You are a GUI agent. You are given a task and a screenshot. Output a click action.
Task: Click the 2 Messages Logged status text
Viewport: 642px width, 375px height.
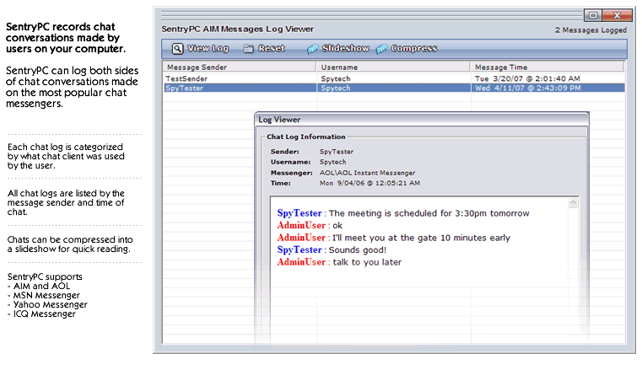click(591, 29)
